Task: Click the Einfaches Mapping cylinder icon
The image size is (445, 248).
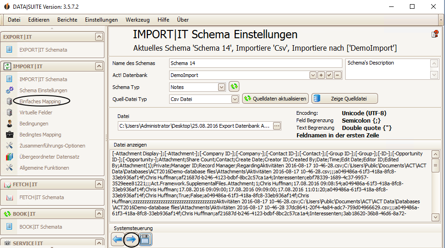Action: coord(9,101)
